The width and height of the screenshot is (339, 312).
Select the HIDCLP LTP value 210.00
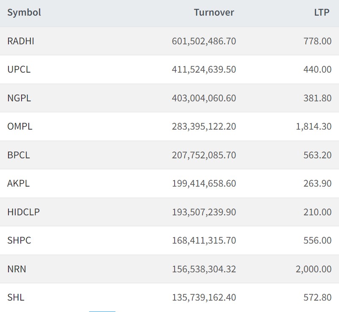pyautogui.click(x=317, y=212)
